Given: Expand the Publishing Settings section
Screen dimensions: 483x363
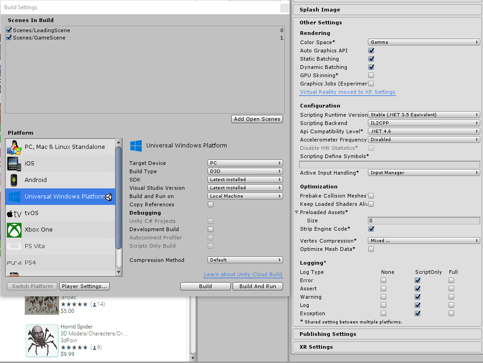Looking at the screenshot, I should tap(387, 334).
